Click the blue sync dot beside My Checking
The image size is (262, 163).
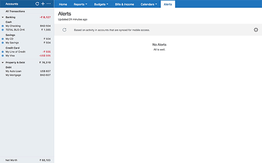click(x=3, y=26)
